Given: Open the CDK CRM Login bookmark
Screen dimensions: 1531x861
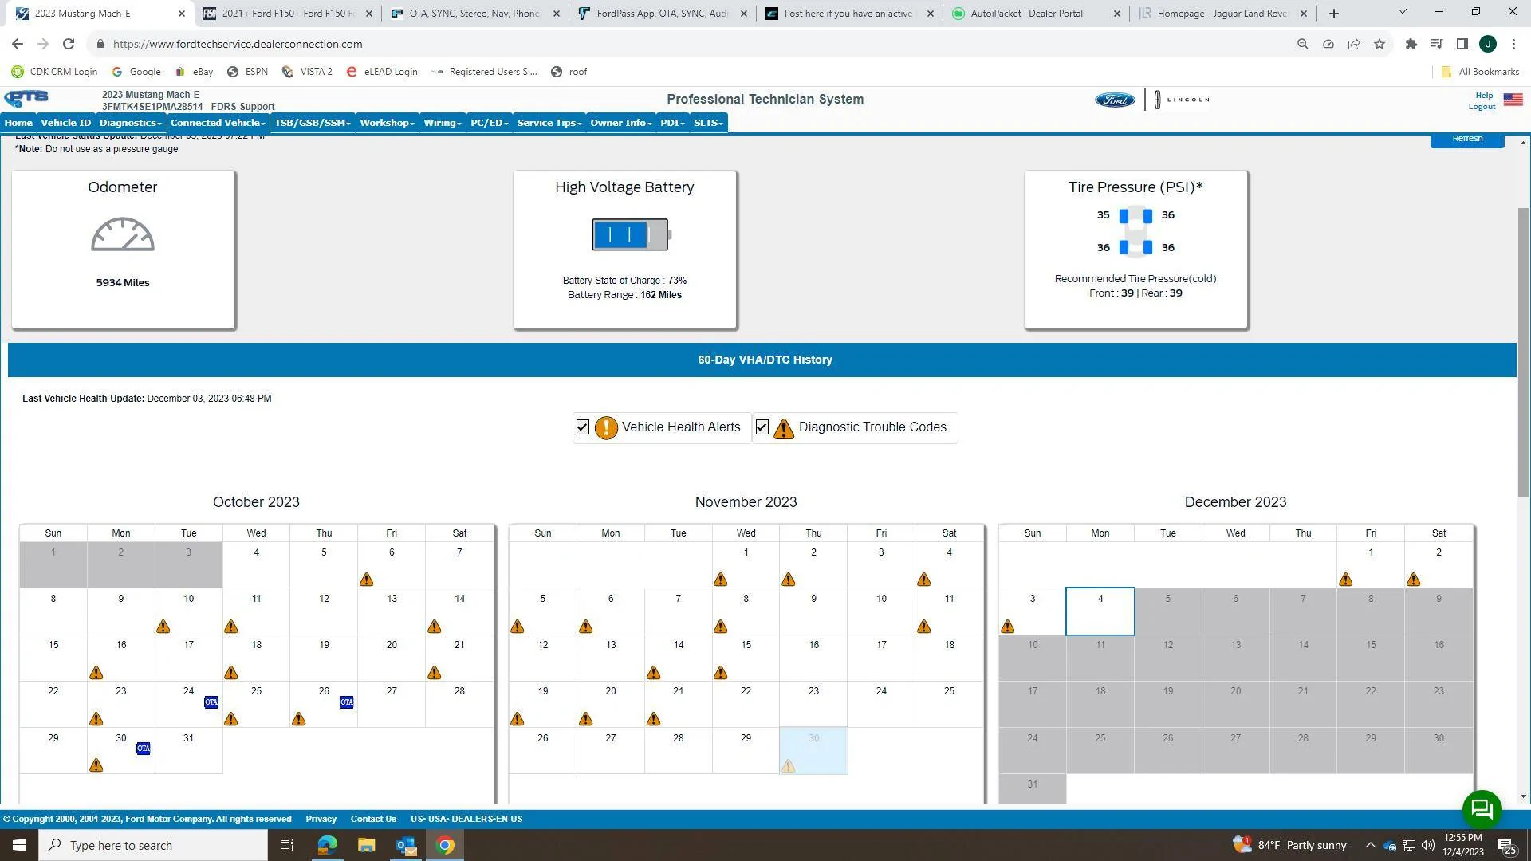Looking at the screenshot, I should coord(54,72).
